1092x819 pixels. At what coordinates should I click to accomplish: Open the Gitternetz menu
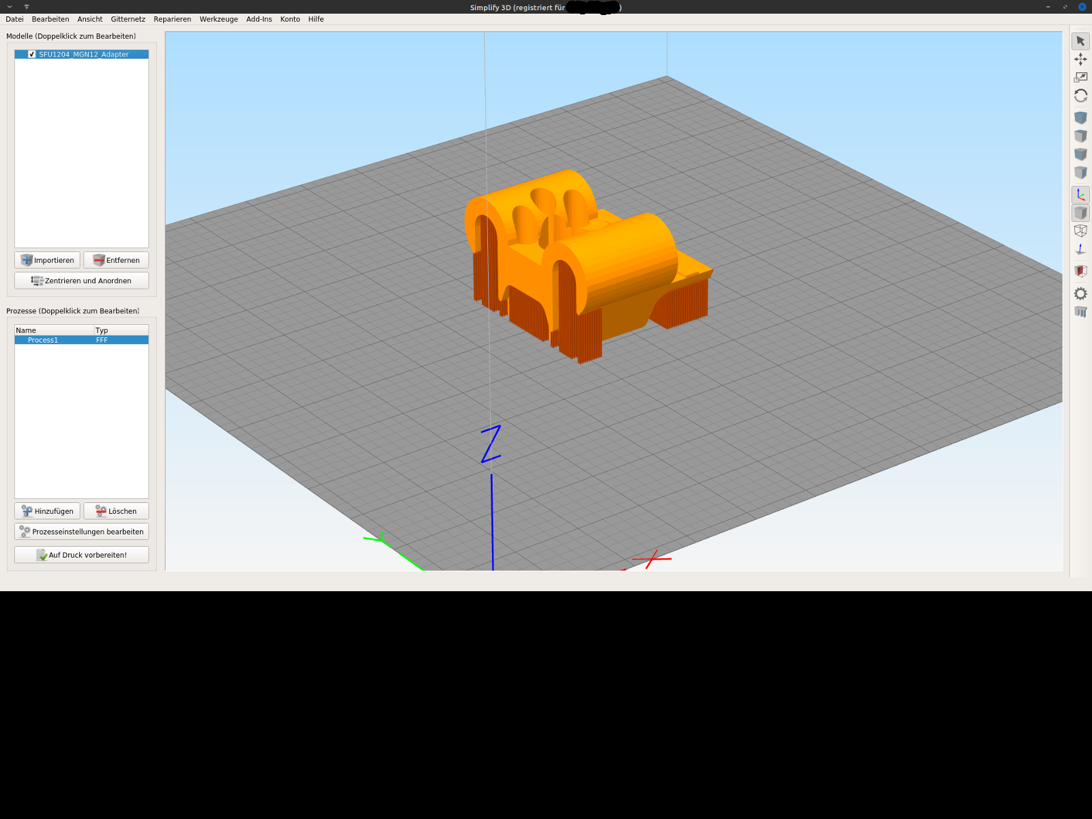point(128,19)
